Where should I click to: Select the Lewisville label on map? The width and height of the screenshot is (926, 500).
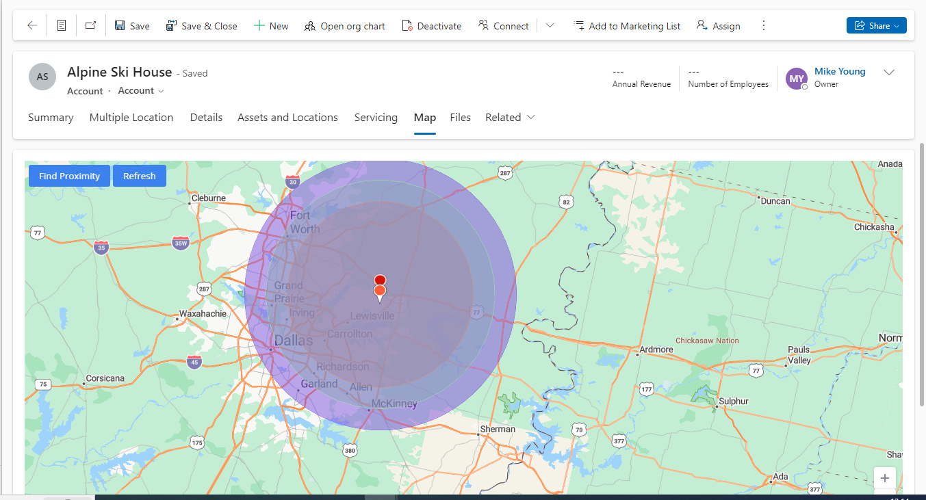pos(372,316)
